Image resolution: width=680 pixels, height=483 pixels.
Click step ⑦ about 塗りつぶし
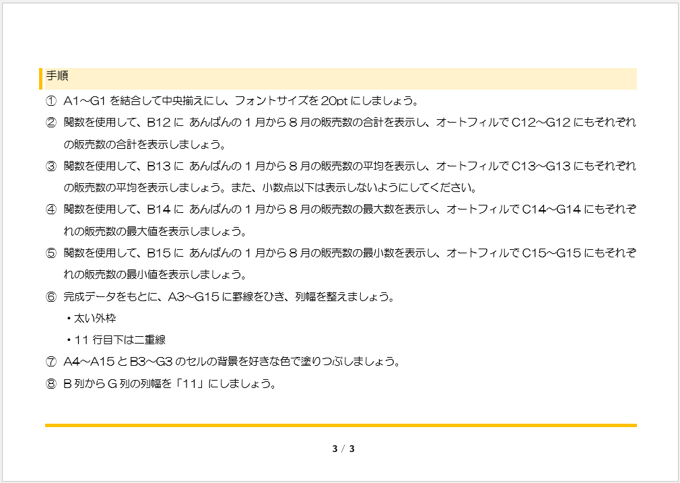click(223, 362)
